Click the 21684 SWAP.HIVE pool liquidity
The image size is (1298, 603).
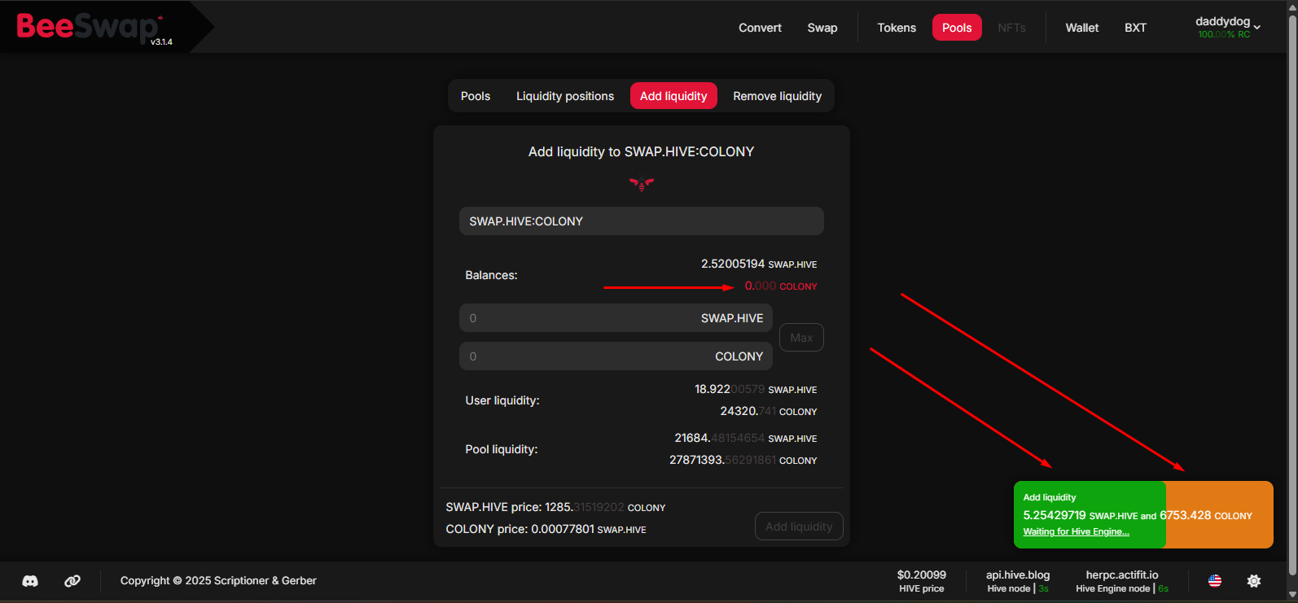click(x=746, y=438)
